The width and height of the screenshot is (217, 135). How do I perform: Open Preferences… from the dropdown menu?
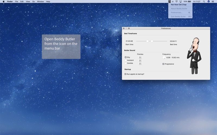coord(180,12)
